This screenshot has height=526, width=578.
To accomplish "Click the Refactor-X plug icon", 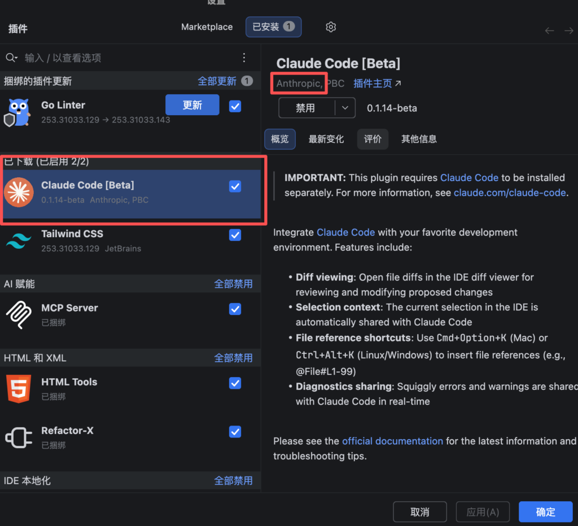I will click(x=19, y=437).
